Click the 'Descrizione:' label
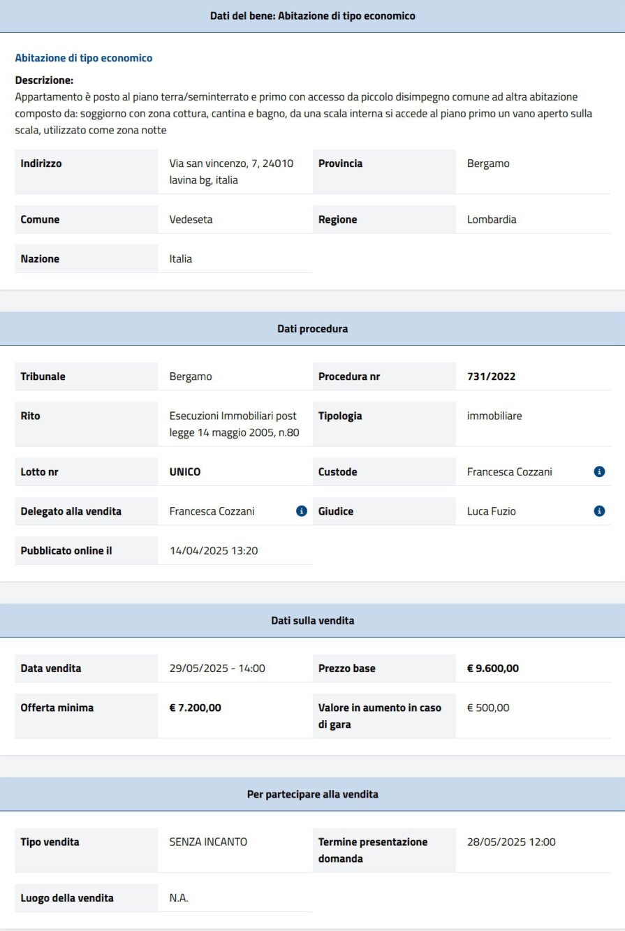The width and height of the screenshot is (625, 931). click(44, 80)
